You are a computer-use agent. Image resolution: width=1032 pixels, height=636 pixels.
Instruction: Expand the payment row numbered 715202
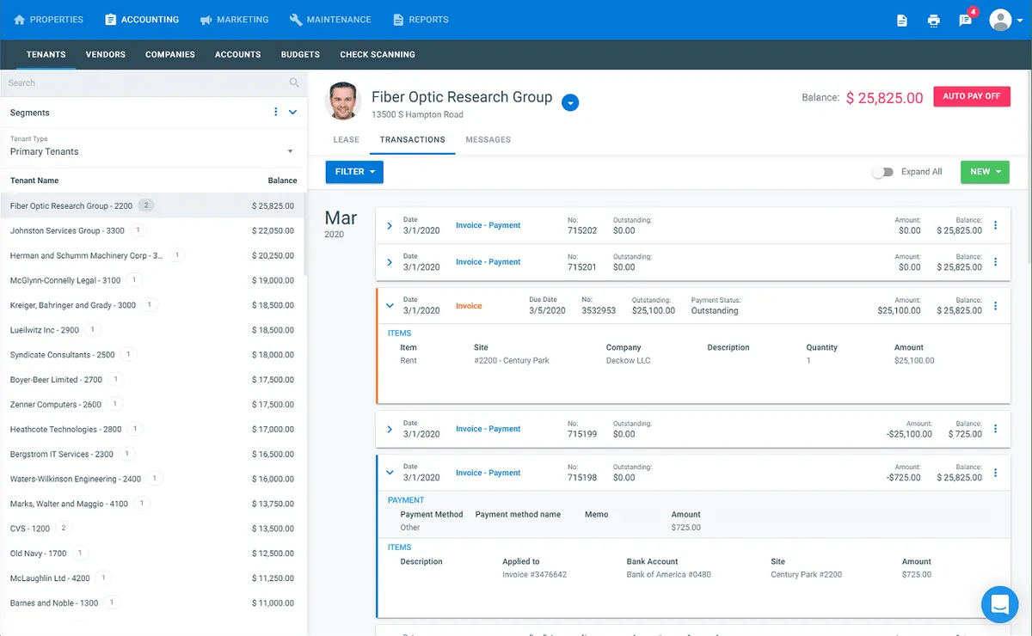pyautogui.click(x=390, y=226)
